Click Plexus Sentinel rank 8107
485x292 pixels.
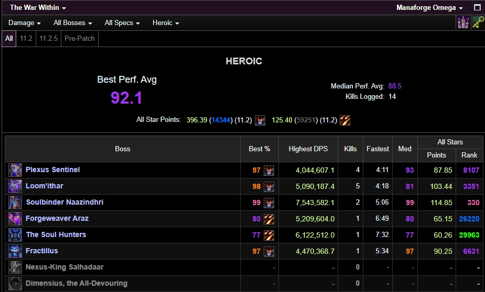tap(471, 171)
